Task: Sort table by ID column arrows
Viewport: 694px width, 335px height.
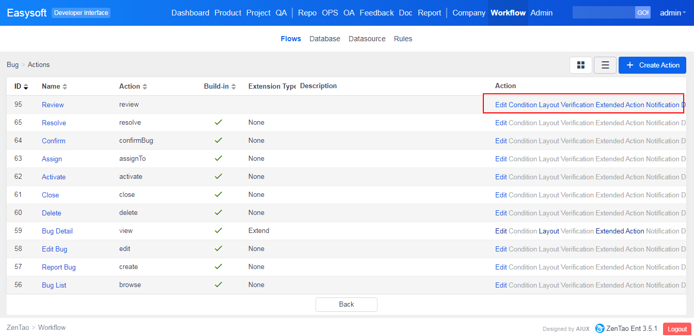Action: pyautogui.click(x=26, y=87)
